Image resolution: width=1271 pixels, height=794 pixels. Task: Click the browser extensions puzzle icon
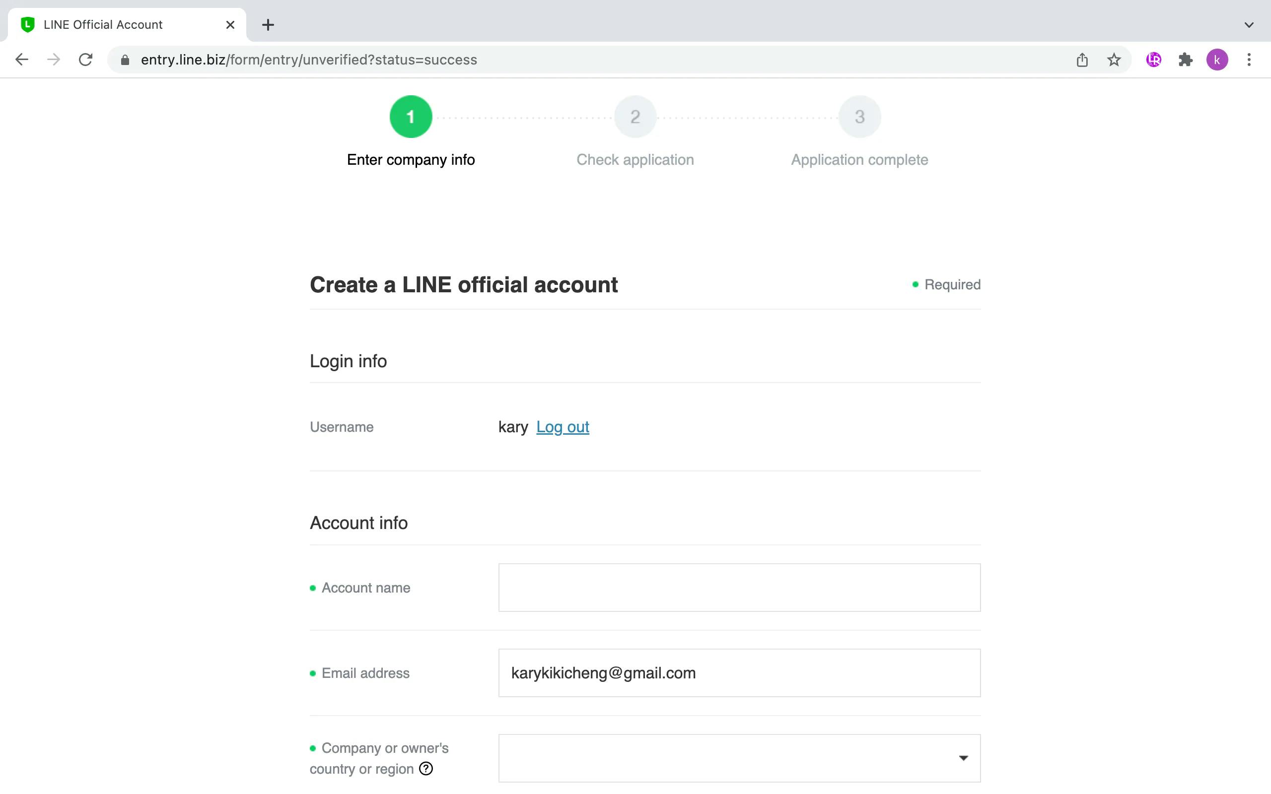(1184, 60)
